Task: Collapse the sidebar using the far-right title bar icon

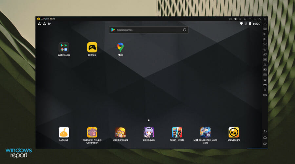Action: click(x=265, y=19)
